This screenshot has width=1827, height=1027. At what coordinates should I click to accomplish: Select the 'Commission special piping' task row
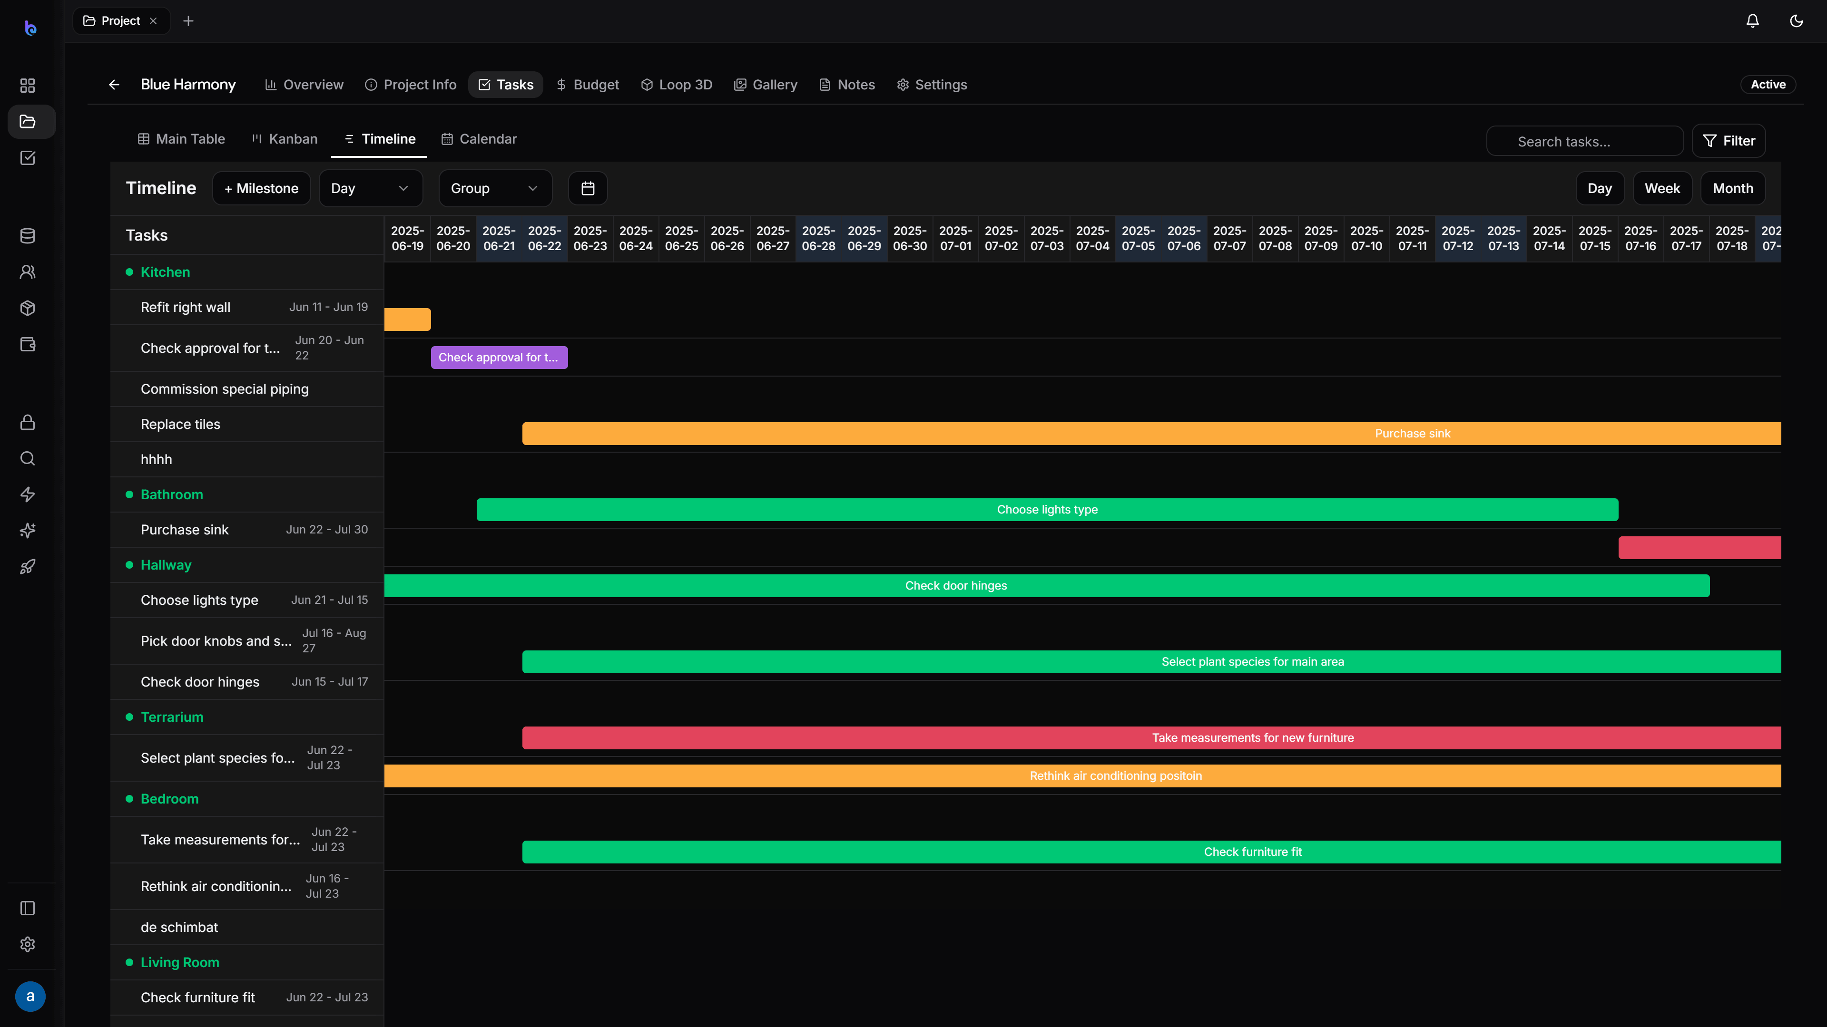pyautogui.click(x=247, y=389)
